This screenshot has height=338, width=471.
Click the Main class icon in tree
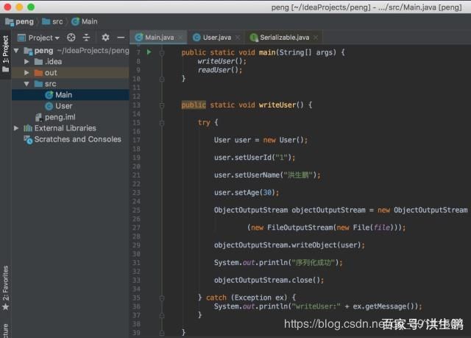coord(49,95)
